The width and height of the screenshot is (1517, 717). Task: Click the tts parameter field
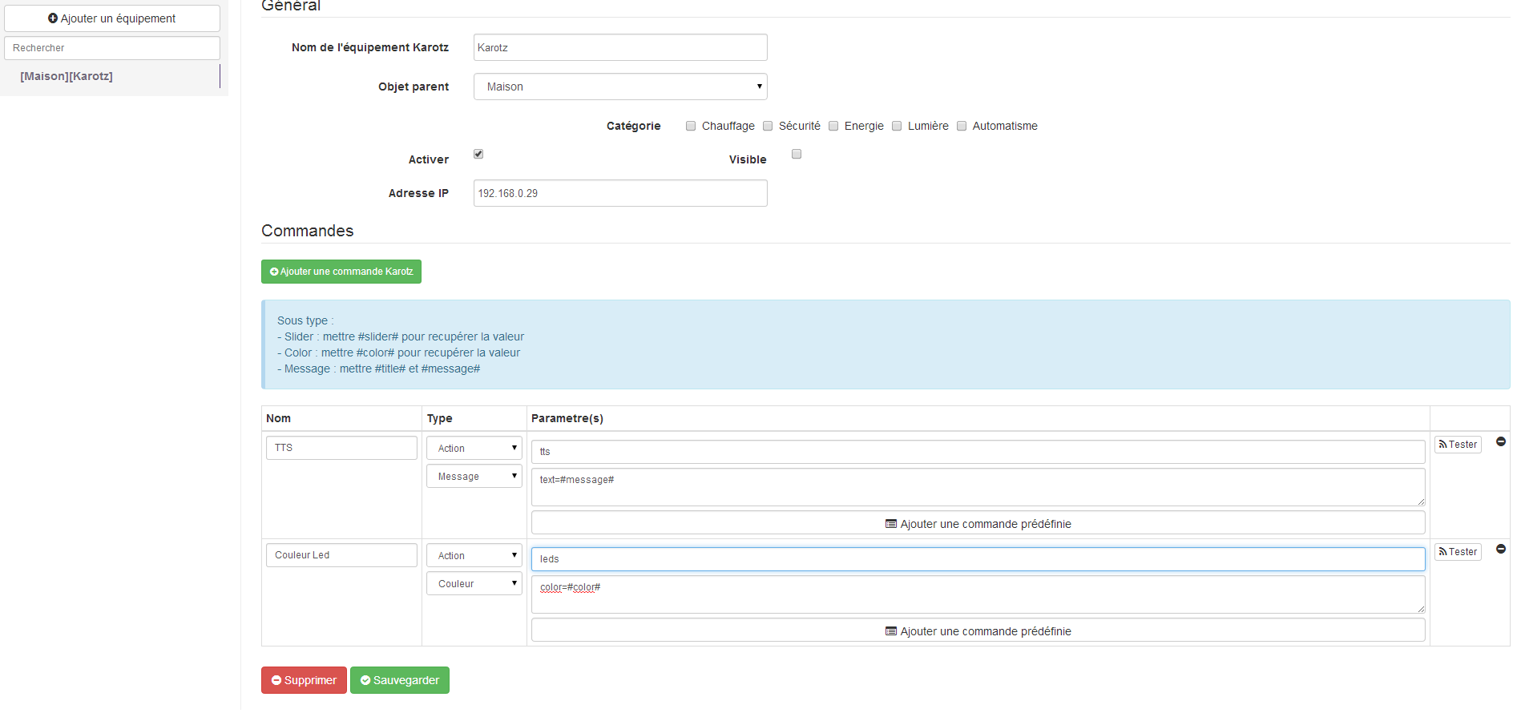978,452
